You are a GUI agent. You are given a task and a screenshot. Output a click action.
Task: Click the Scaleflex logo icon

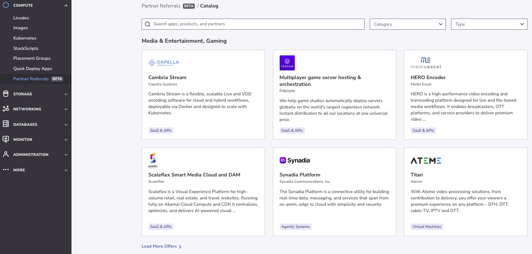tap(153, 160)
